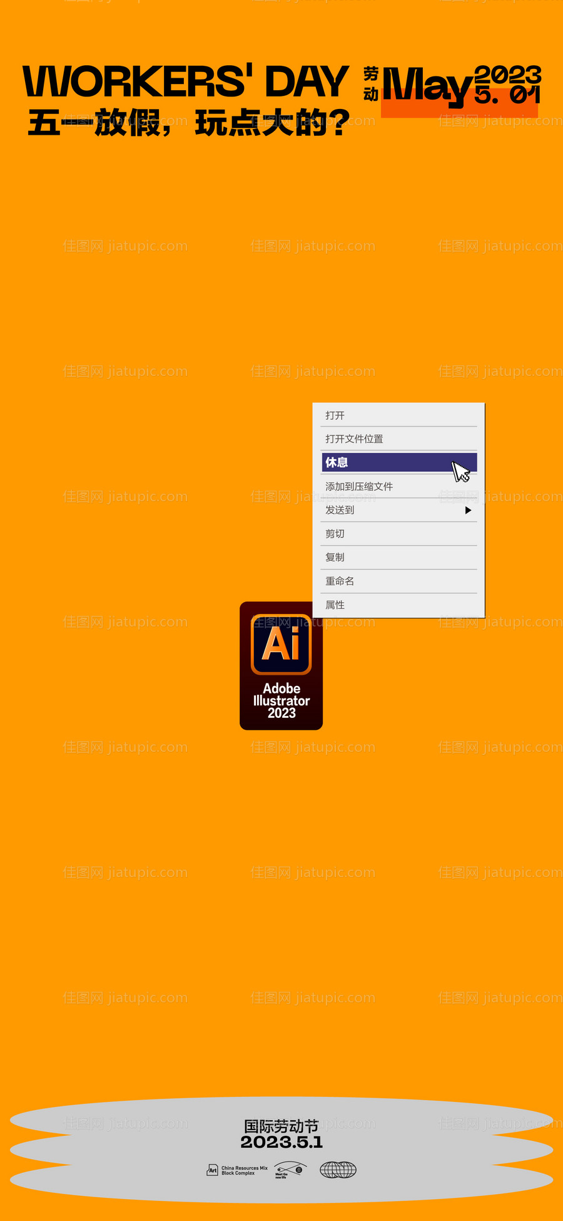
Task: Click China Resources Mix Block Complex text
Action: coord(244,1170)
